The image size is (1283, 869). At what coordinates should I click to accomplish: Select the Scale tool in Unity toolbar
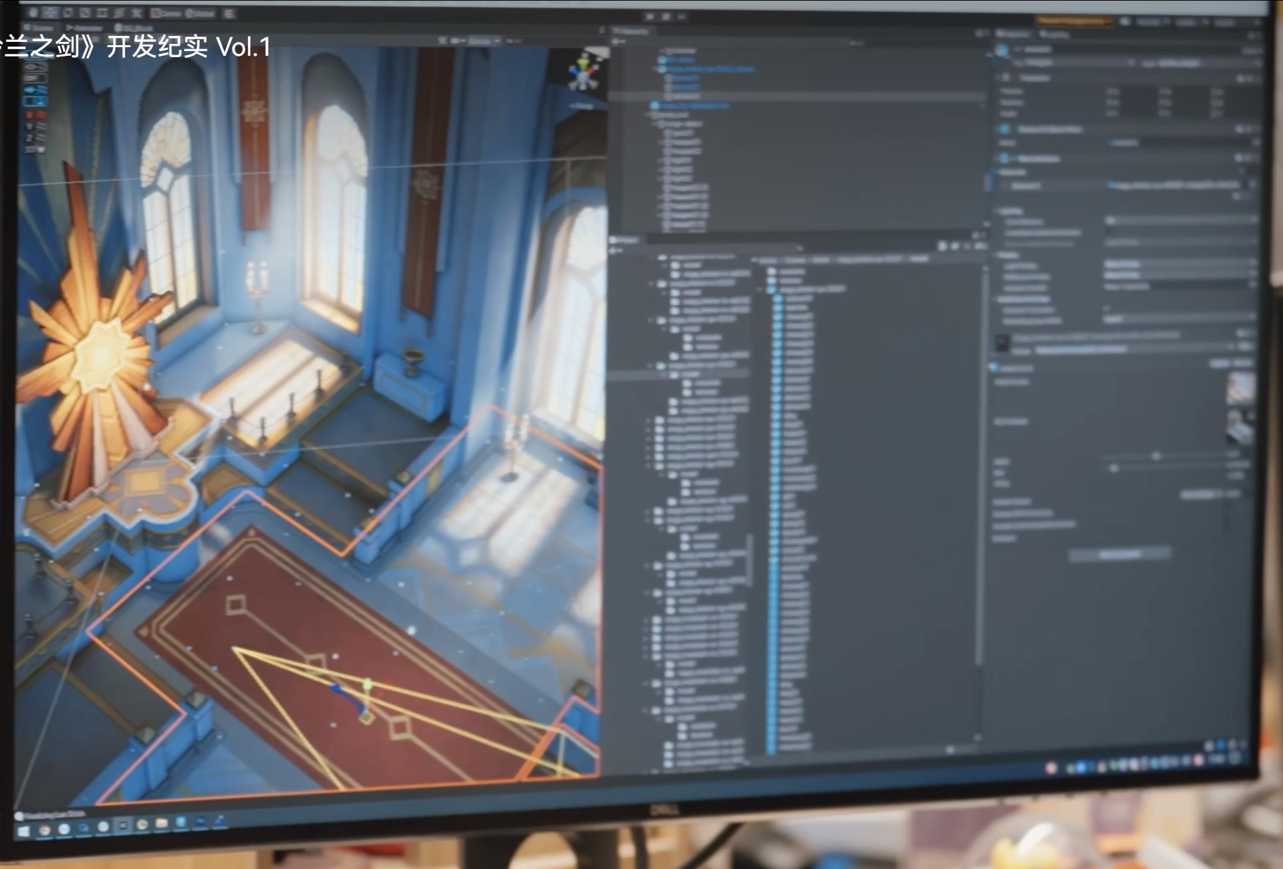pos(85,12)
